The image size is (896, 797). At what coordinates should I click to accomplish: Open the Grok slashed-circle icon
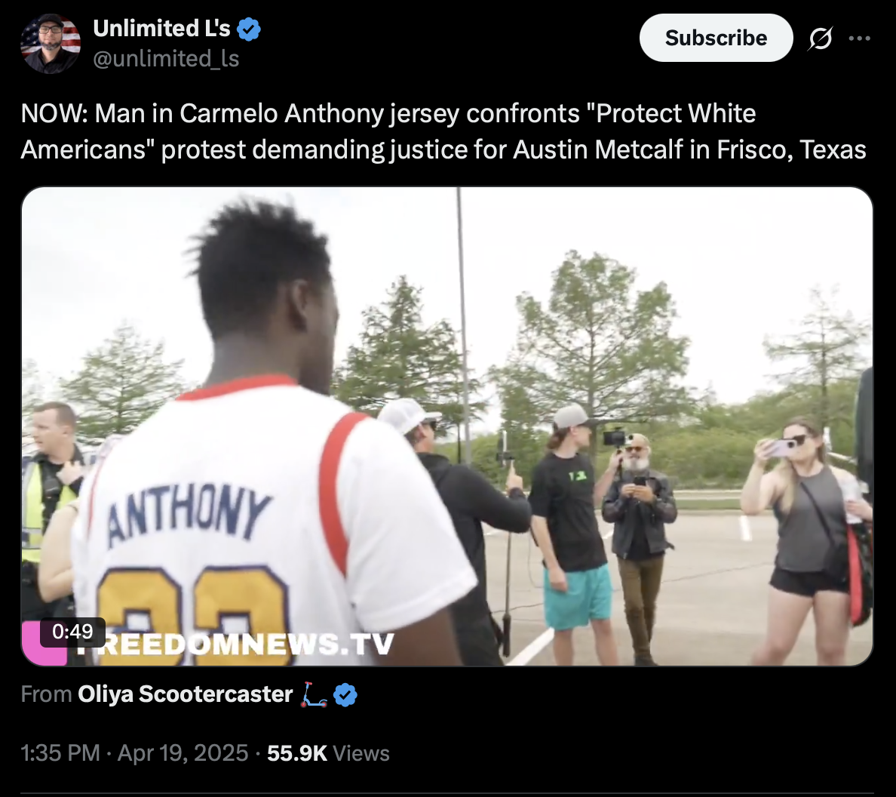(x=821, y=38)
